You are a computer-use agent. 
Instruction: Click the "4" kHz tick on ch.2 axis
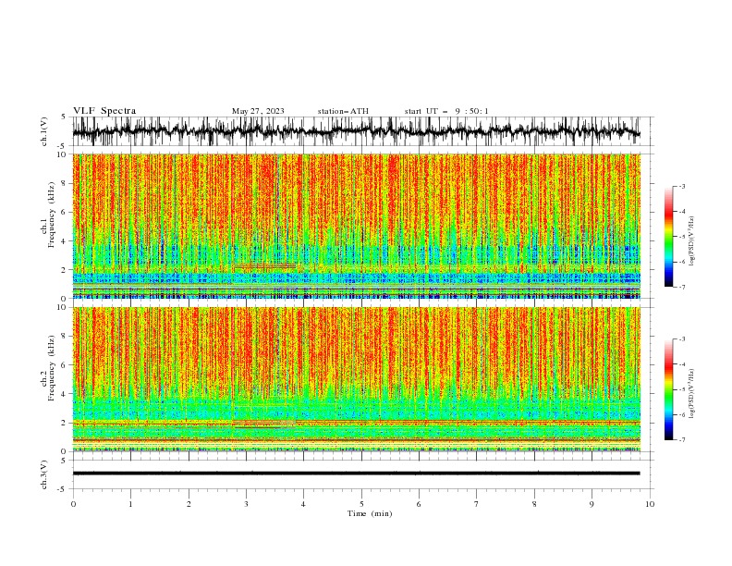click(65, 394)
